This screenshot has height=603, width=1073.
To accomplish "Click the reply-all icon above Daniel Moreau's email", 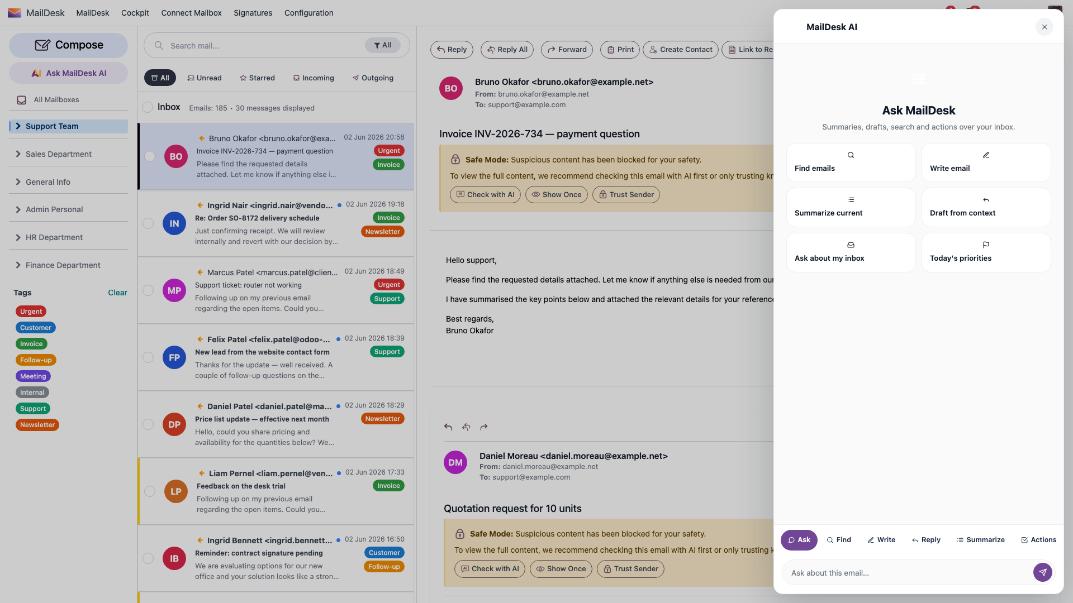I will coord(466,427).
